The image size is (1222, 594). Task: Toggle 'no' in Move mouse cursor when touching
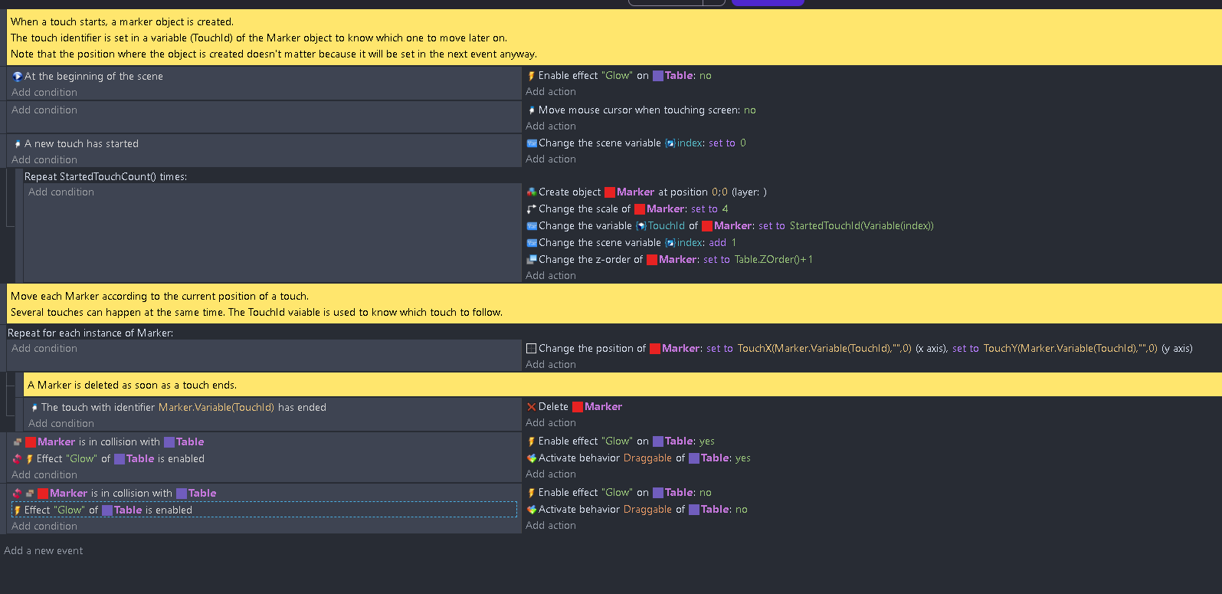749,110
